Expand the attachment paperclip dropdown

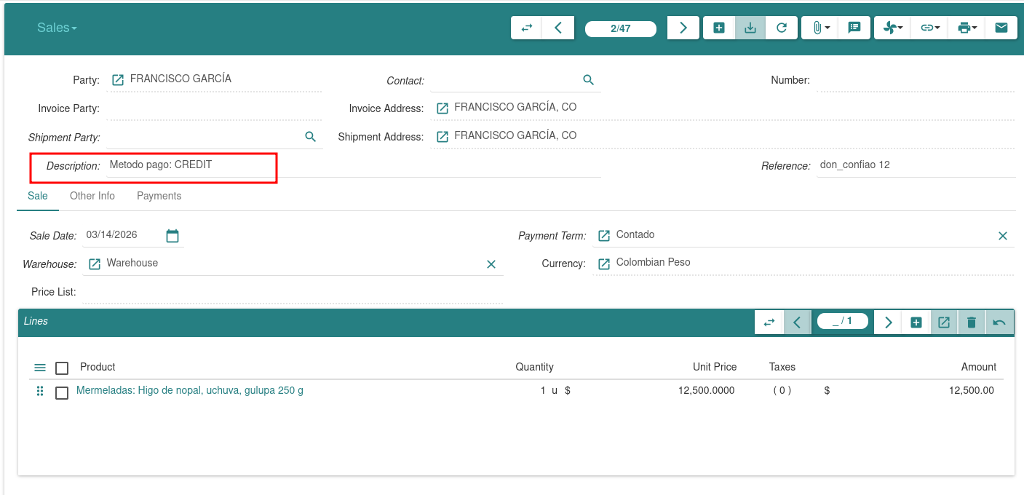click(x=820, y=28)
